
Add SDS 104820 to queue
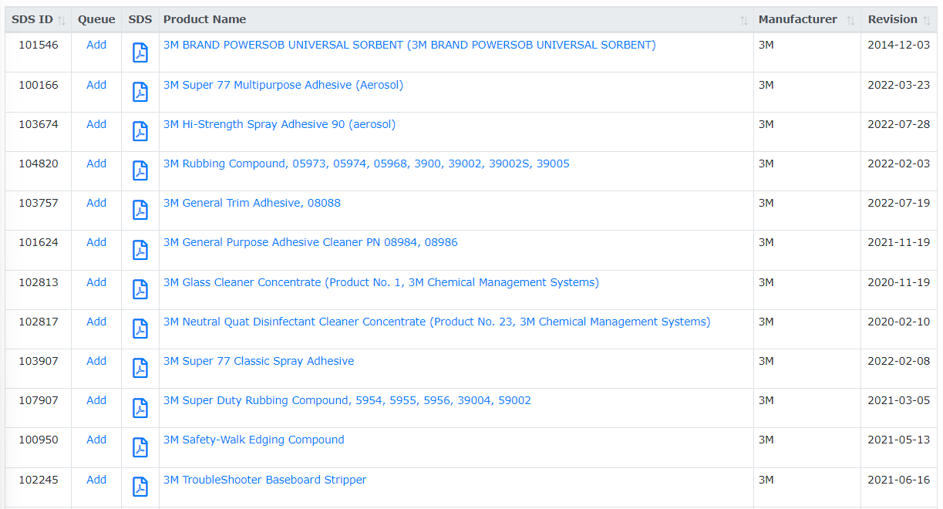tap(96, 163)
